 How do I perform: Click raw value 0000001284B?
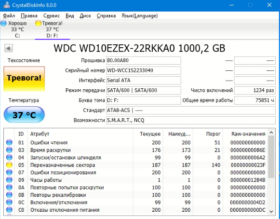(x=248, y=180)
